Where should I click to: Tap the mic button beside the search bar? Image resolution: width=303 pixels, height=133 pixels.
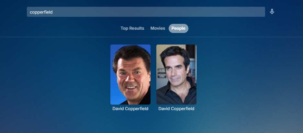(272, 12)
